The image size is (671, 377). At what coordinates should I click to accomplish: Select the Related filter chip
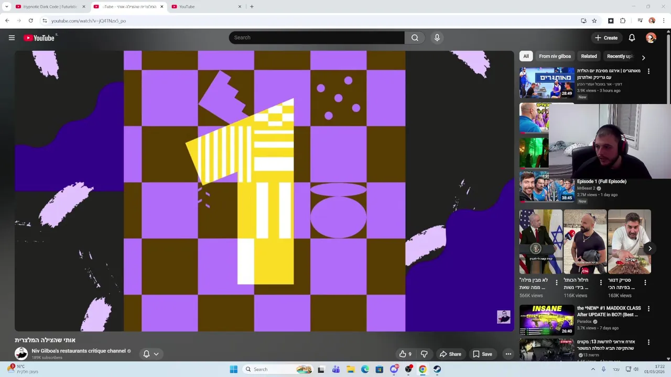click(589, 56)
